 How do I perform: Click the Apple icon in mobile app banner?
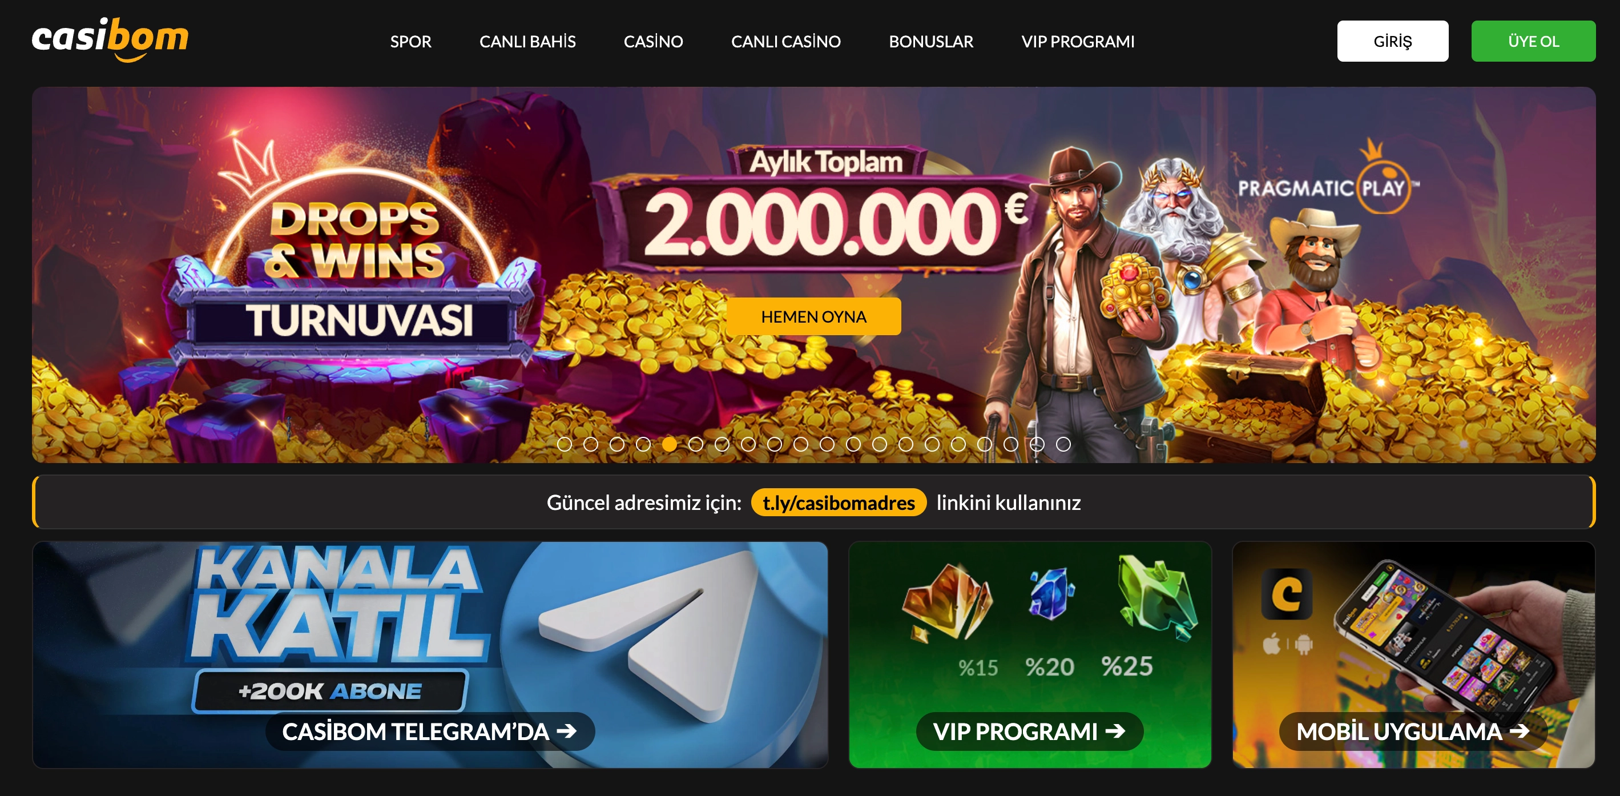click(x=1272, y=644)
